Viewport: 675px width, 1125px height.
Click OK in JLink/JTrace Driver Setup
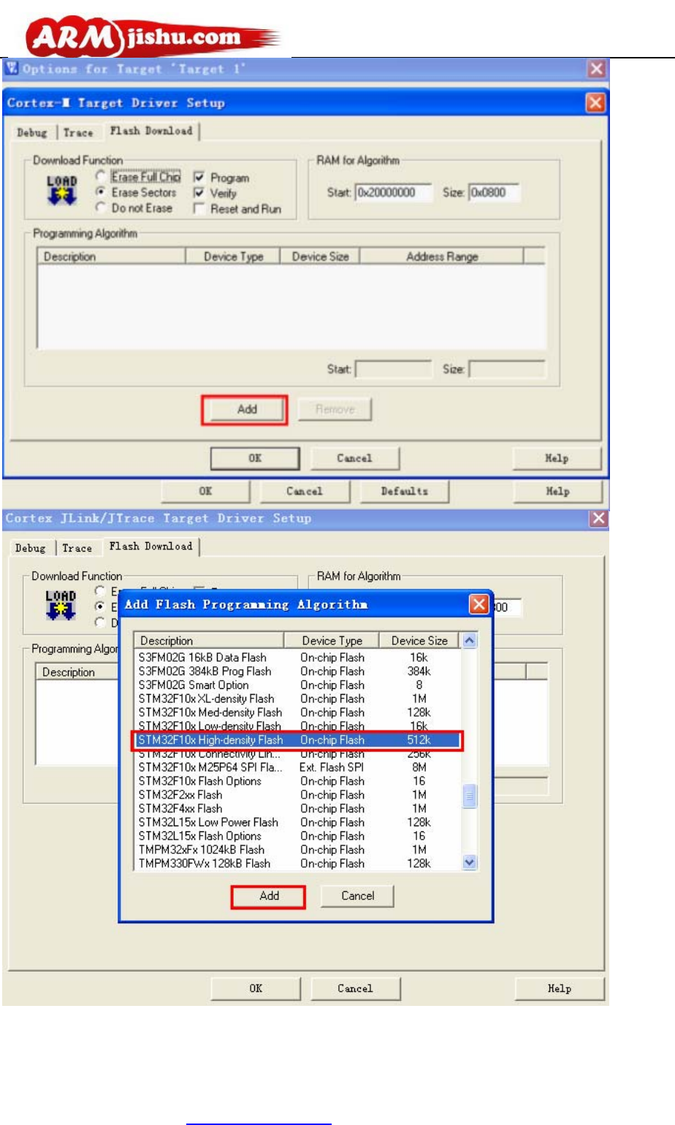point(256,988)
